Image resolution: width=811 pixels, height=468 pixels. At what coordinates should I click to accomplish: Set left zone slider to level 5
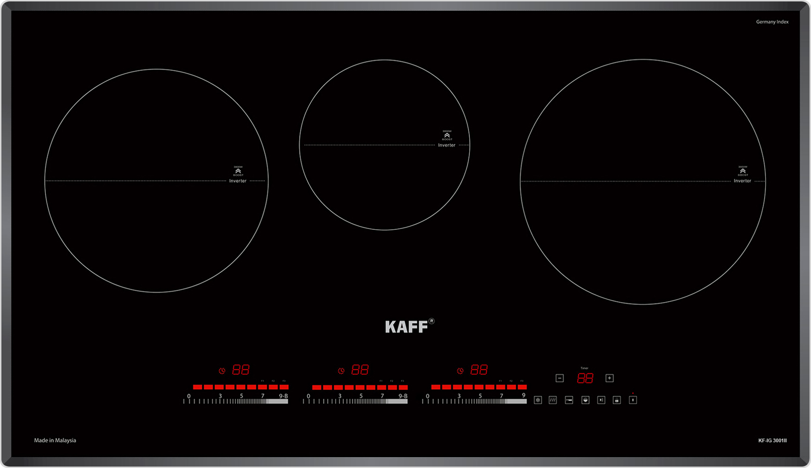point(242,400)
